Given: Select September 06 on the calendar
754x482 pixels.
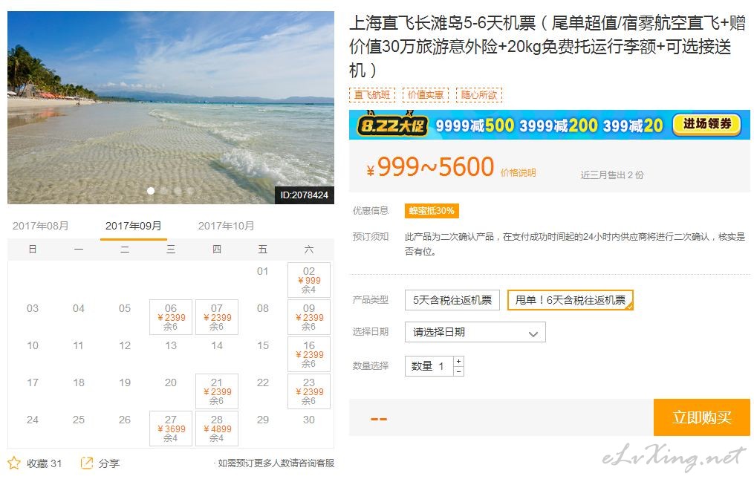Looking at the screenshot, I should coord(171,316).
